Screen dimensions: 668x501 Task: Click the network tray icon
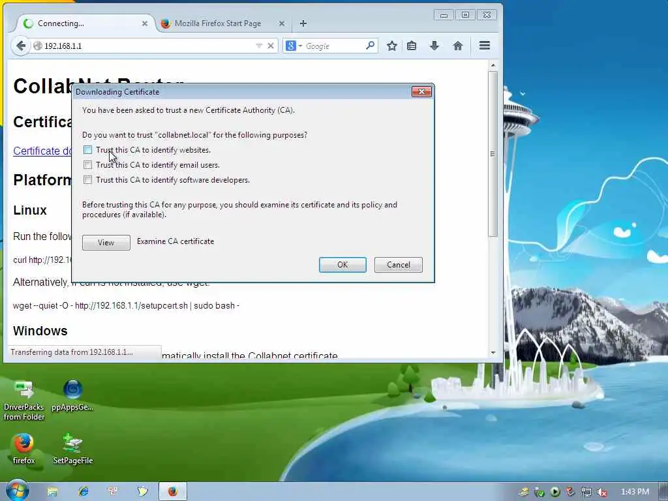pos(586,492)
